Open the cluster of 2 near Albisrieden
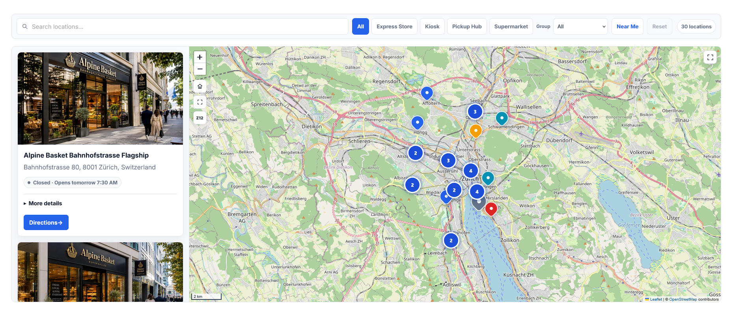The width and height of the screenshot is (733, 316). [x=412, y=185]
